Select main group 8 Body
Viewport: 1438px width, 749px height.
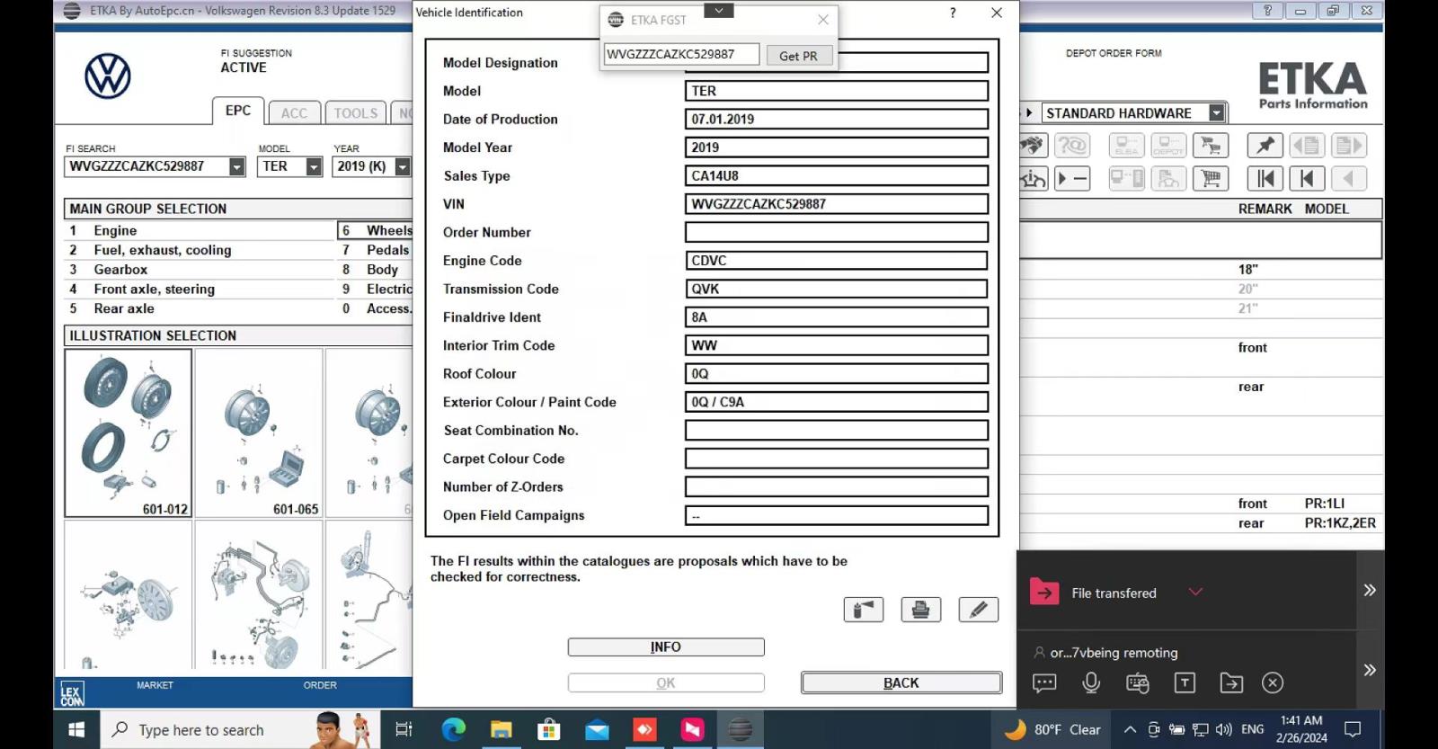pyautogui.click(x=375, y=269)
